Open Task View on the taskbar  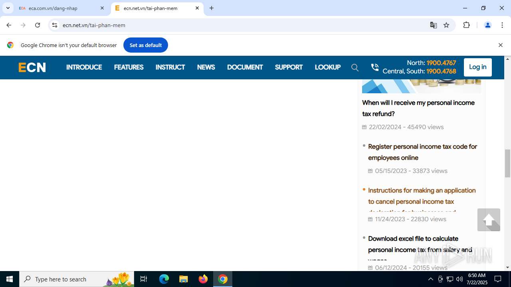(x=144, y=279)
